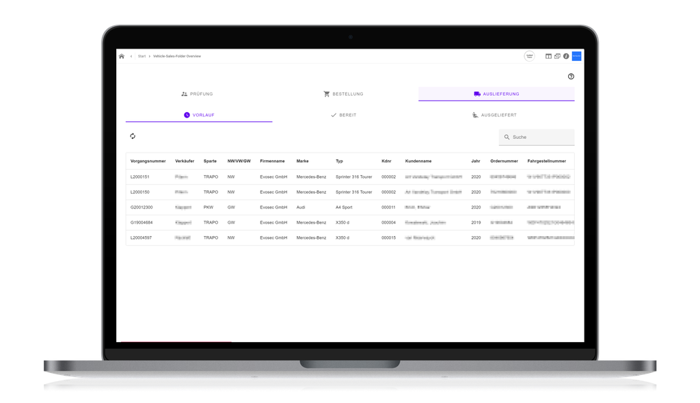Click the Fahrgestellnummer column header
The height and width of the screenshot is (403, 700).
coord(546,161)
